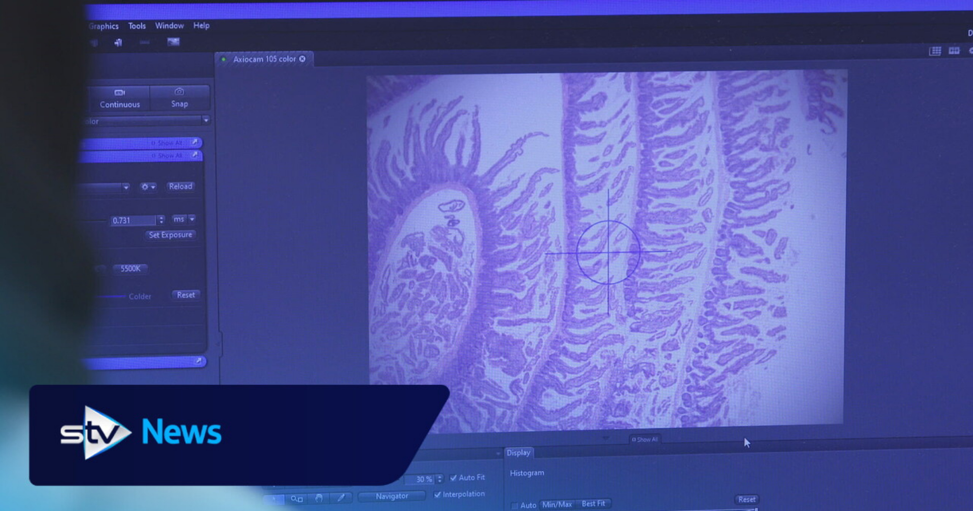Pick the hand pan tool

[319, 498]
